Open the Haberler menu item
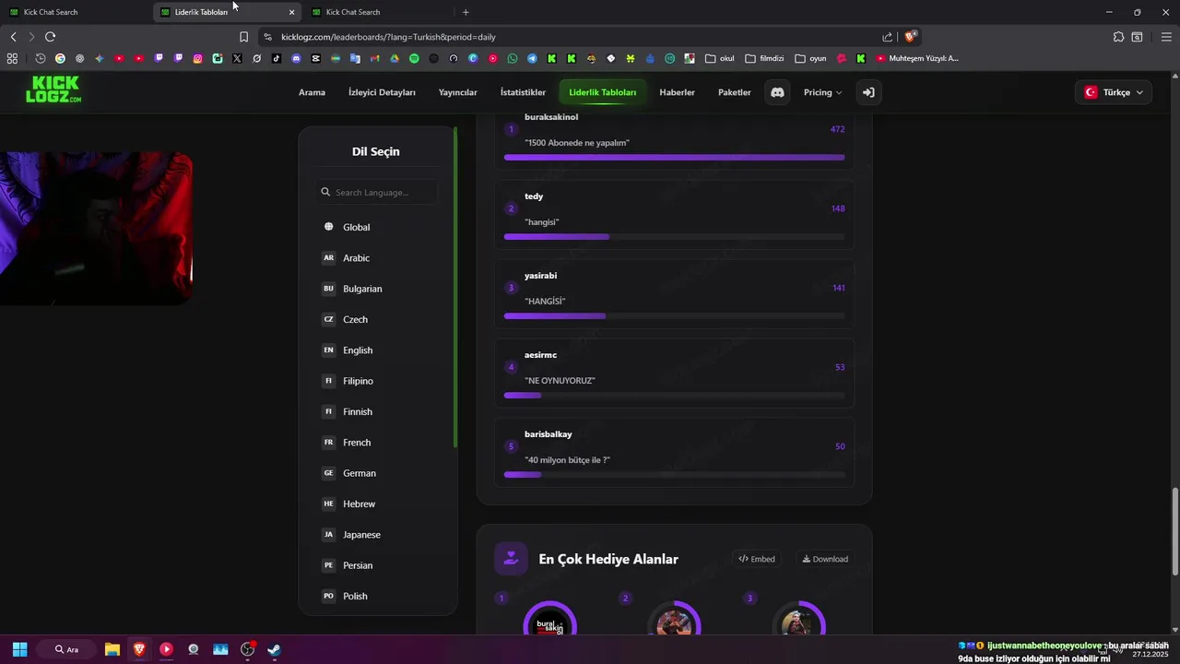The image size is (1180, 664). click(x=677, y=92)
